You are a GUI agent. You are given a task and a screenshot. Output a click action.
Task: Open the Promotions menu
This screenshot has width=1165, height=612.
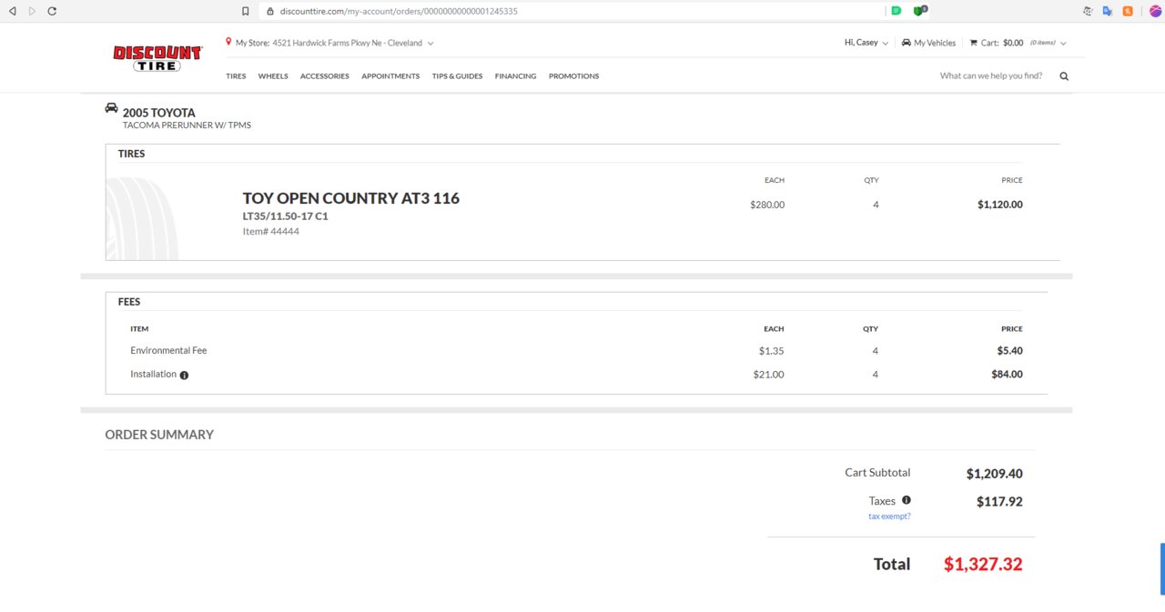pyautogui.click(x=573, y=76)
